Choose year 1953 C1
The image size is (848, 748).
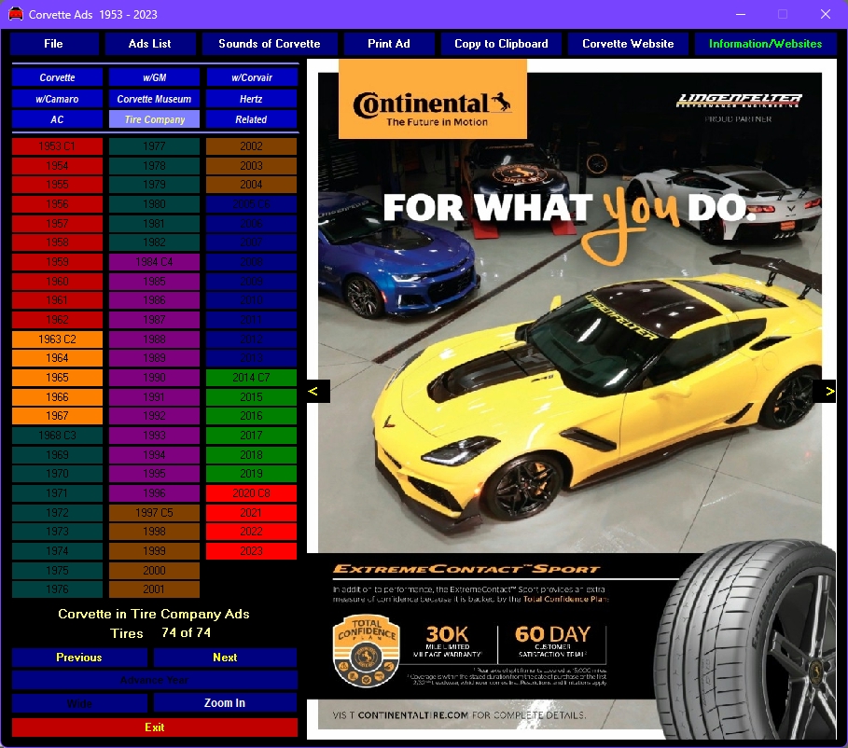pyautogui.click(x=57, y=146)
